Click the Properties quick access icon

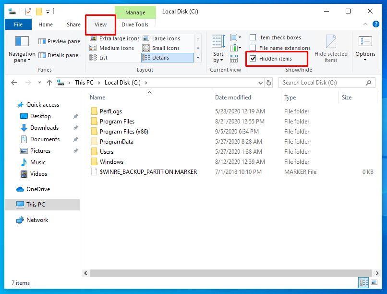(x=28, y=12)
